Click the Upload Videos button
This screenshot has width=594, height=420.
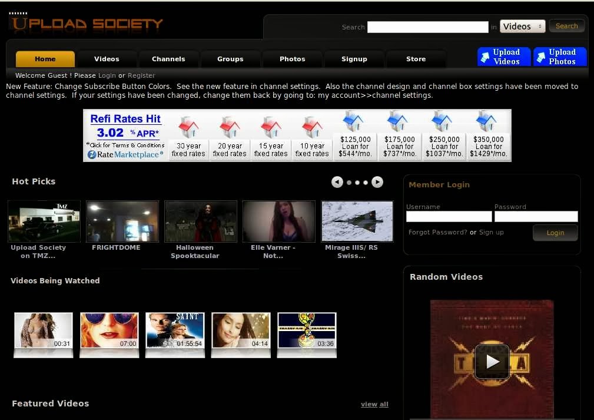(x=504, y=57)
